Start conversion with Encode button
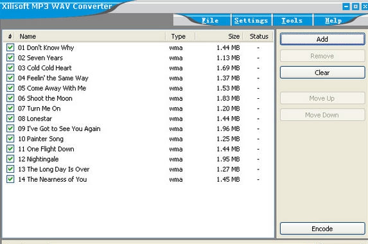This screenshot has height=244, width=368. pyautogui.click(x=322, y=229)
